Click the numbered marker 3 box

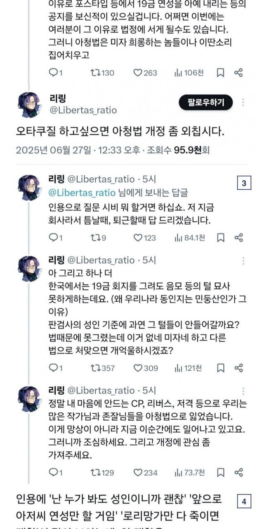coord(244,183)
